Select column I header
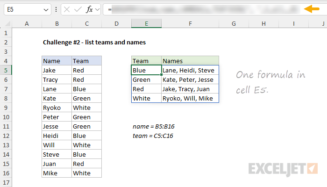The image size is (327, 187). [x=294, y=23]
